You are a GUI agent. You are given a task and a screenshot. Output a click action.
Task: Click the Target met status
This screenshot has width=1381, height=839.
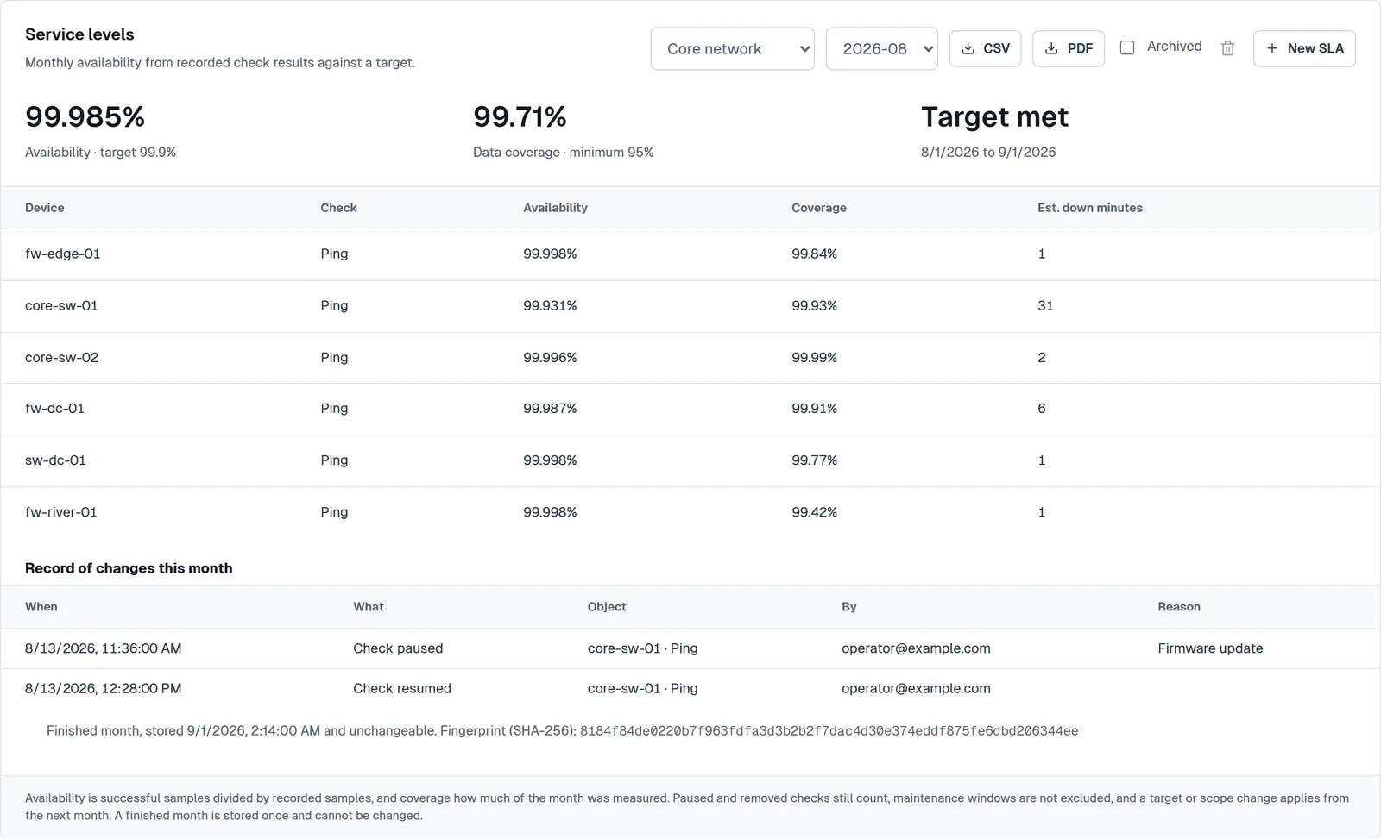(994, 116)
